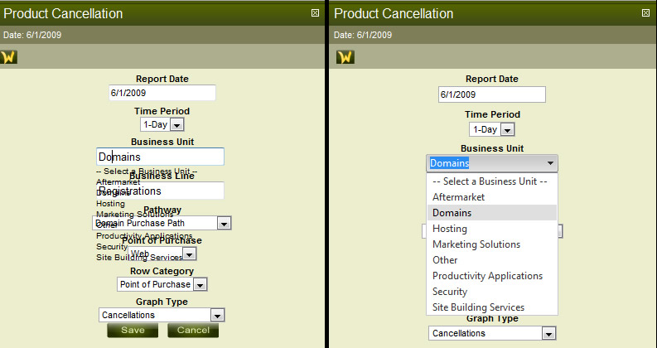Screen dimensions: 657x348
Task: Open the Point of Purchase Web dropdown
Action: coord(190,254)
